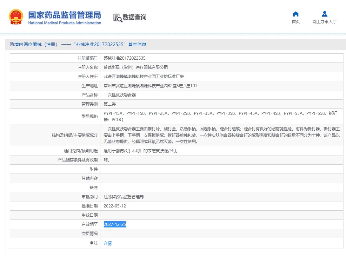346x256 pixels.
Task: Click the person icon above 网上办事大厅
Action: pyautogui.click(x=324, y=14)
